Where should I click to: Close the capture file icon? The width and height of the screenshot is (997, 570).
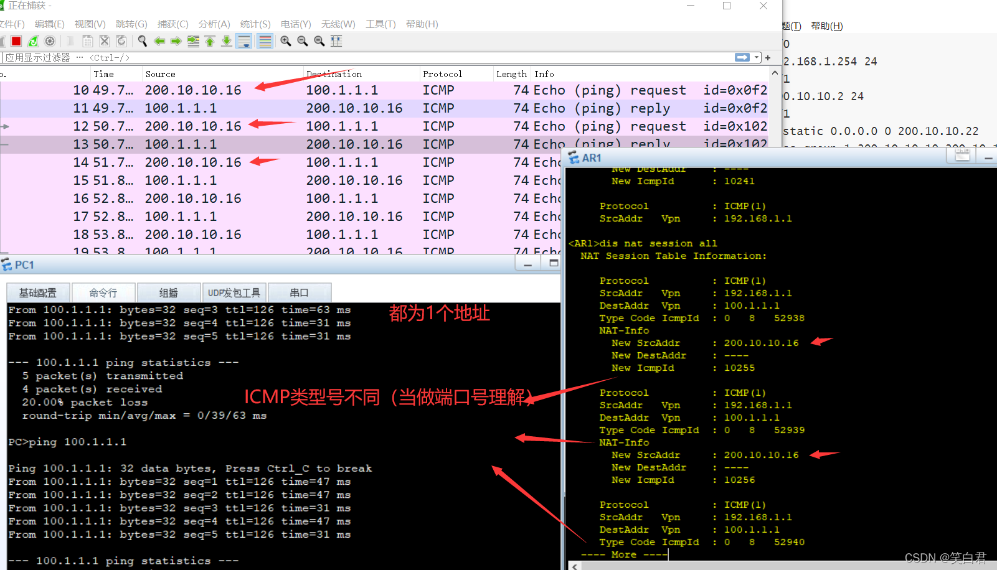coord(105,41)
